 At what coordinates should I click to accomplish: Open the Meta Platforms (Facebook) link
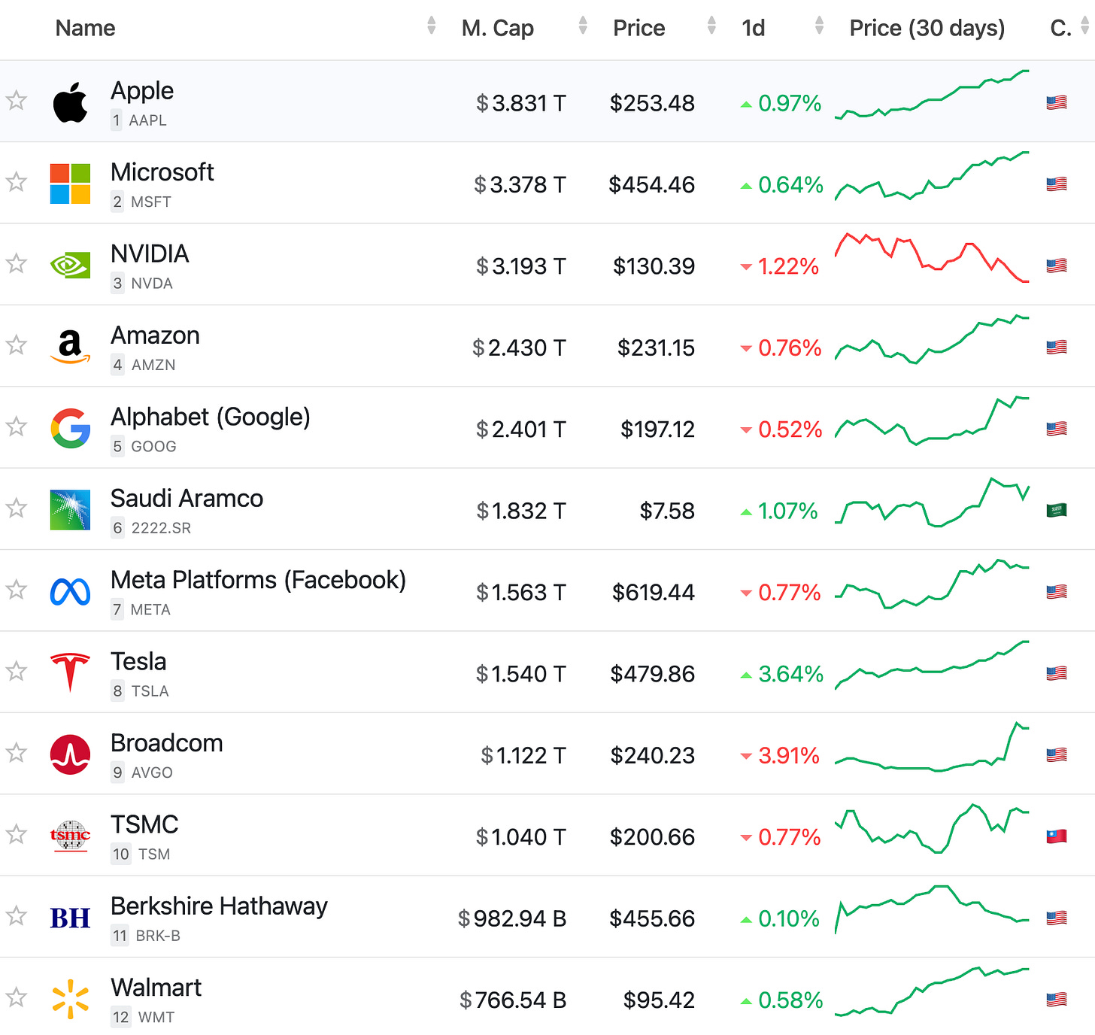258,580
